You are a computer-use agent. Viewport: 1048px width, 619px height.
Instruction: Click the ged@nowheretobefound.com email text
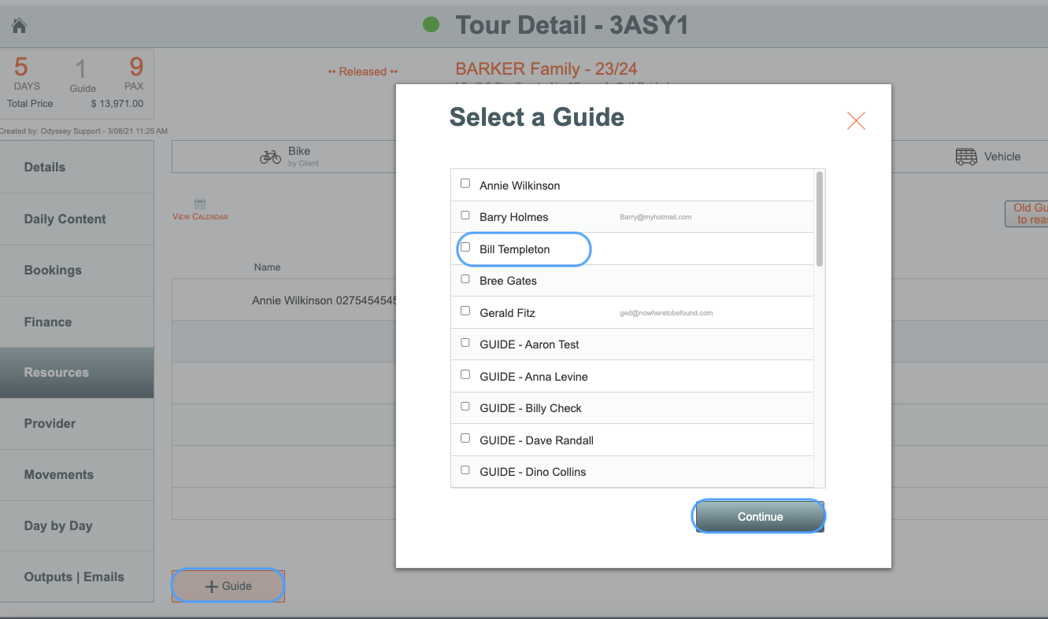click(666, 313)
